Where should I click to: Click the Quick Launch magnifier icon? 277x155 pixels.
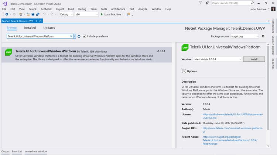(x=252, y=3)
